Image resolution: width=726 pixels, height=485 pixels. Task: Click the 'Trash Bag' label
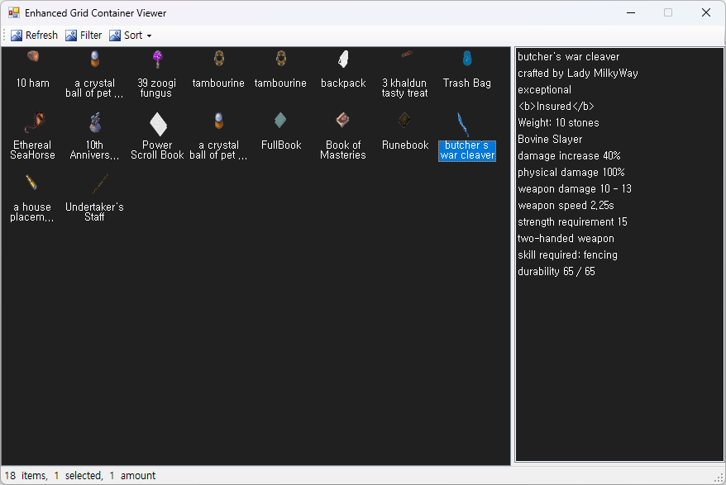[466, 83]
